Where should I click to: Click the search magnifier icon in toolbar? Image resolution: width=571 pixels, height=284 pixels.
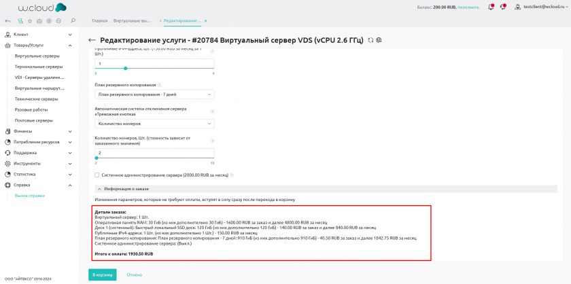click(x=73, y=21)
